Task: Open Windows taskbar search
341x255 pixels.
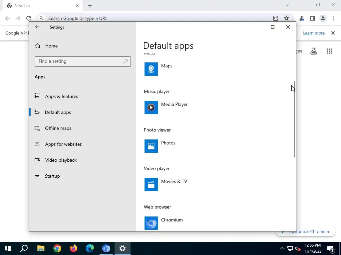Action: [x=24, y=248]
